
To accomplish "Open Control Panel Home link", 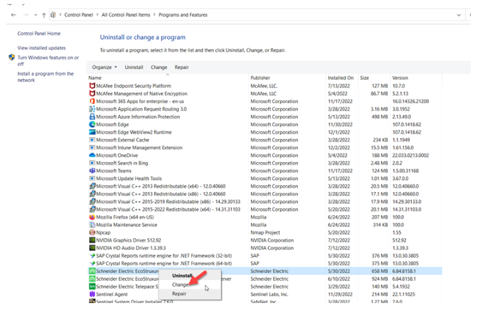I will [39, 33].
